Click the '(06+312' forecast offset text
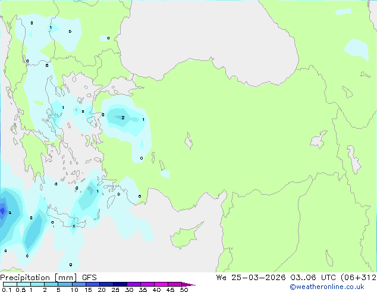This screenshot has height=292, width=377. (359, 278)
